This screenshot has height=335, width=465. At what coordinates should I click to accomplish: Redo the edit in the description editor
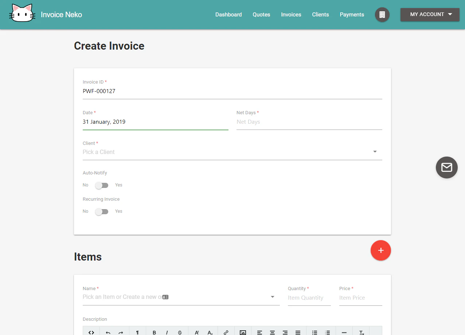click(x=121, y=332)
